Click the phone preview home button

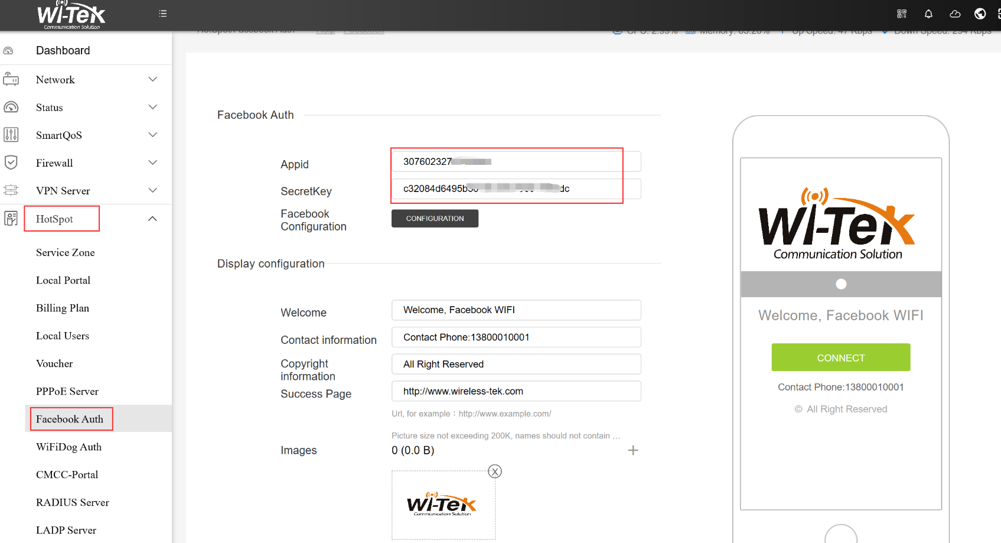(841, 534)
